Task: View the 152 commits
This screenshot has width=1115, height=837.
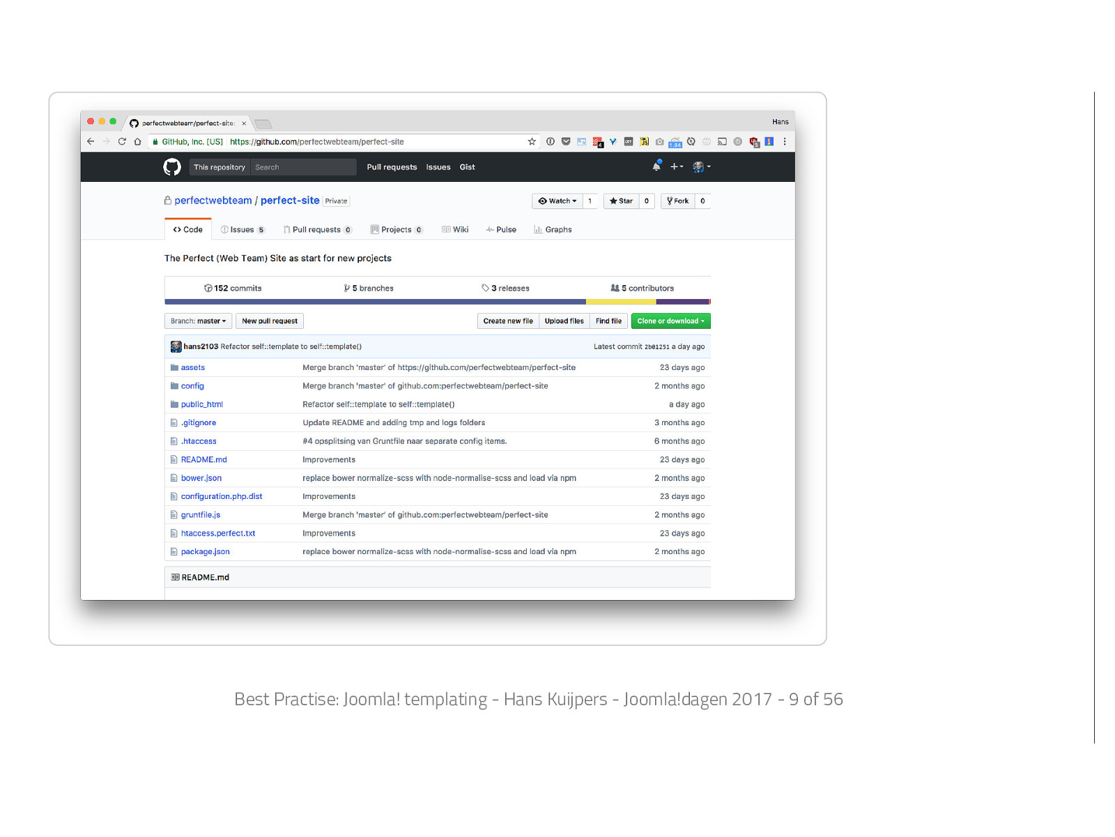Action: click(x=233, y=289)
